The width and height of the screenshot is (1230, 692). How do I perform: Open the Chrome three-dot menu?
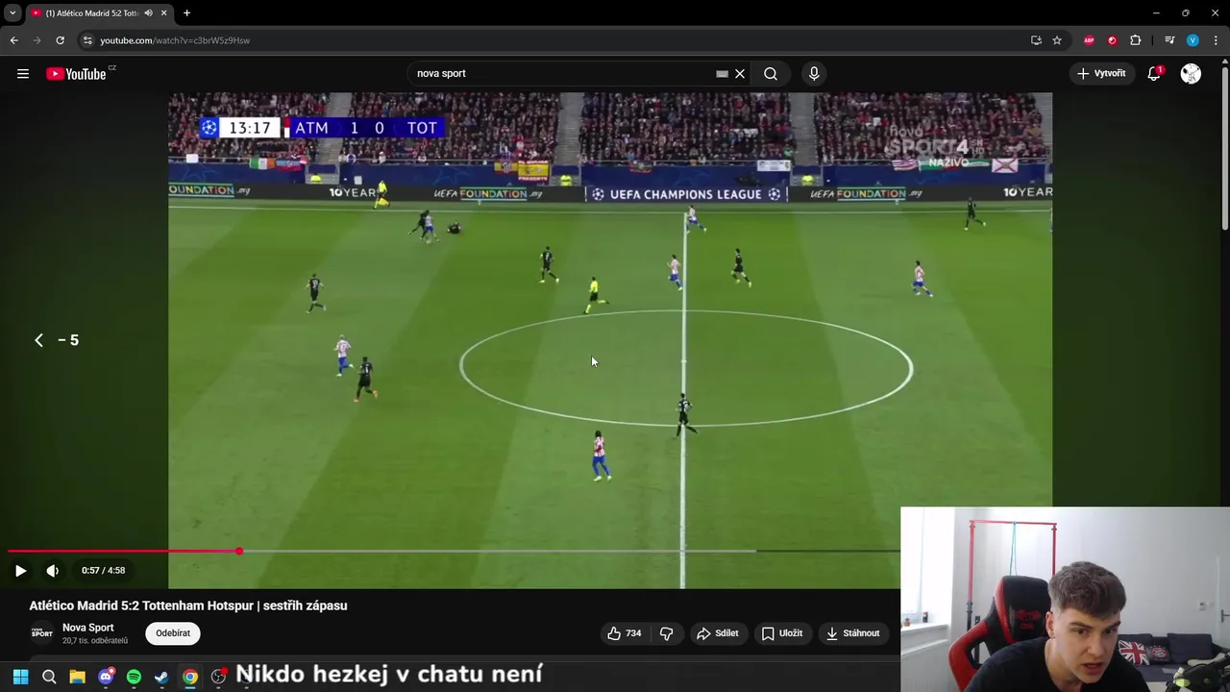[1216, 40]
